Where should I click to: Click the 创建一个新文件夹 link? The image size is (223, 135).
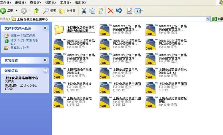click(23, 36)
